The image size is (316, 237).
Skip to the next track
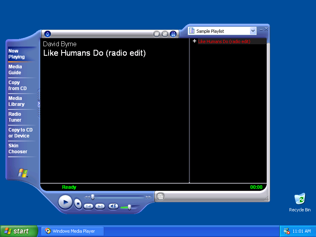coord(100,206)
